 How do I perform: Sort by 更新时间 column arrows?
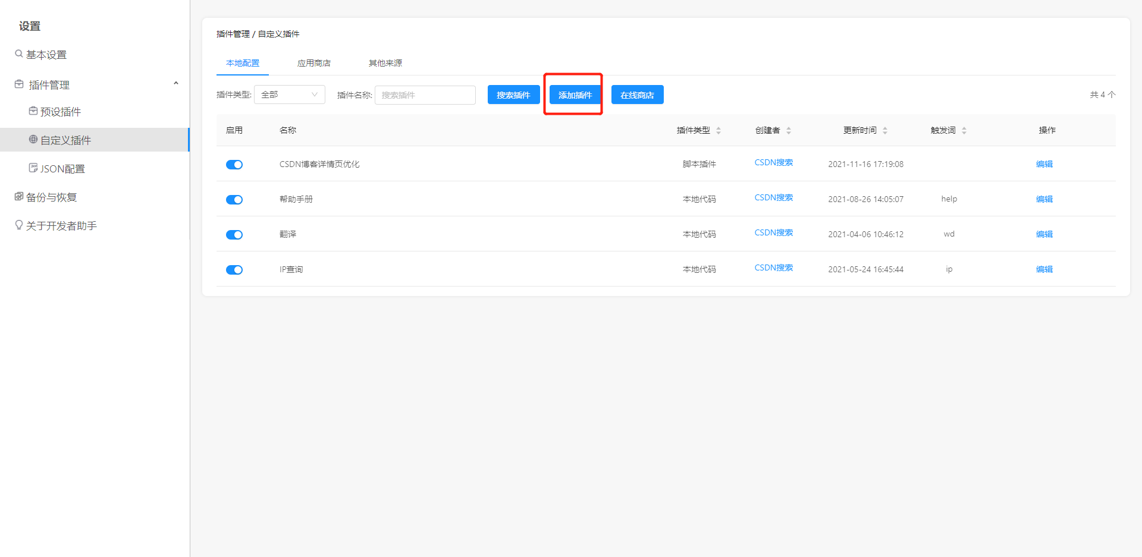[x=885, y=131]
